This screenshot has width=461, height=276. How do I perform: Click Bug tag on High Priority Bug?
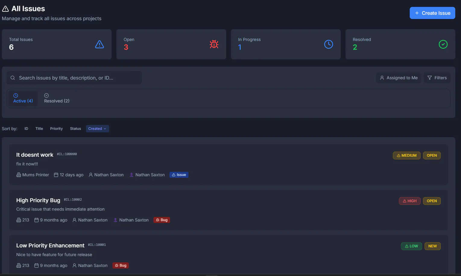coord(162,220)
